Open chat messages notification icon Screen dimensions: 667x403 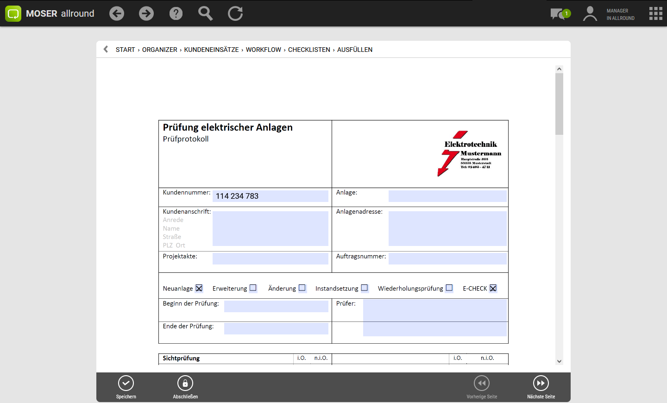tap(560, 14)
